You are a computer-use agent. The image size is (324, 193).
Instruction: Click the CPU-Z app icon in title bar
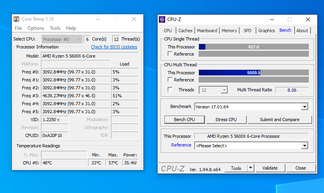click(x=162, y=19)
